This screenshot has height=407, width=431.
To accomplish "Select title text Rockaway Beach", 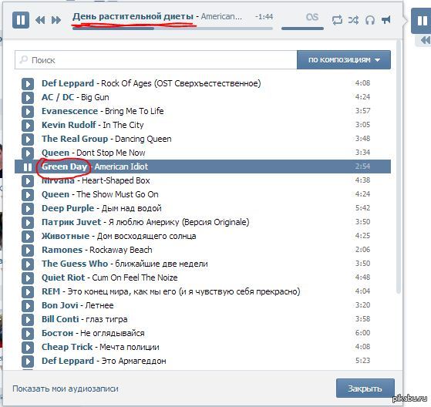I will [121, 250].
